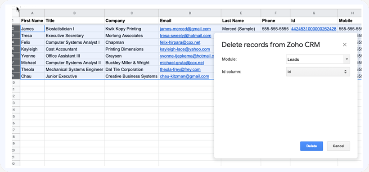This screenshot has width=369, height=172.
Task: Open kayleigh-lace@yahoo.com email link
Action: (x=185, y=49)
